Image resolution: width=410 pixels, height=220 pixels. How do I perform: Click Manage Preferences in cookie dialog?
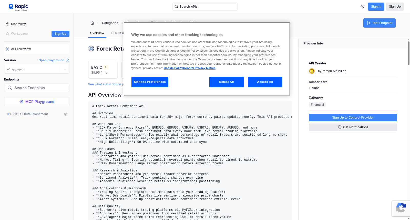pos(150,82)
